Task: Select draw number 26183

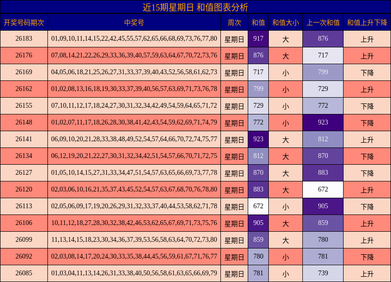Action: click(23, 39)
